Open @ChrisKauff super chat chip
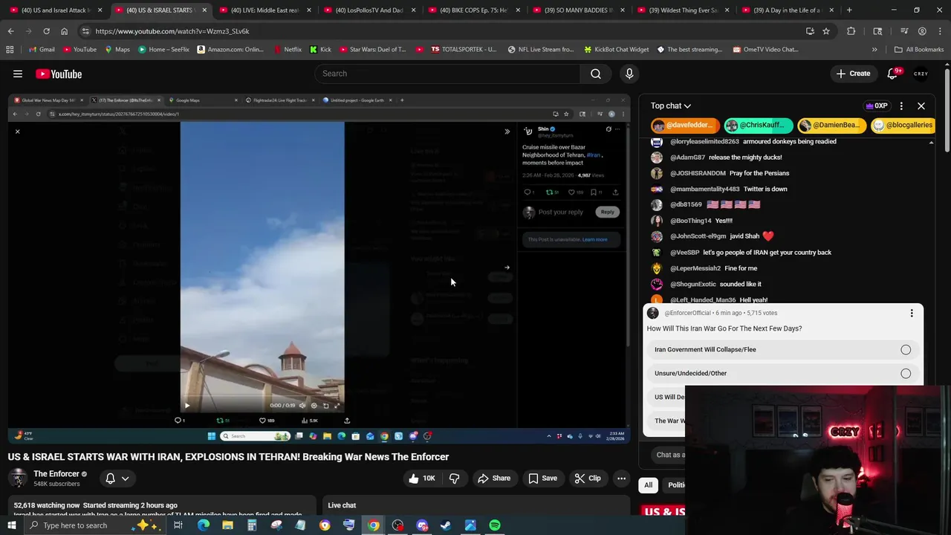 coord(758,125)
